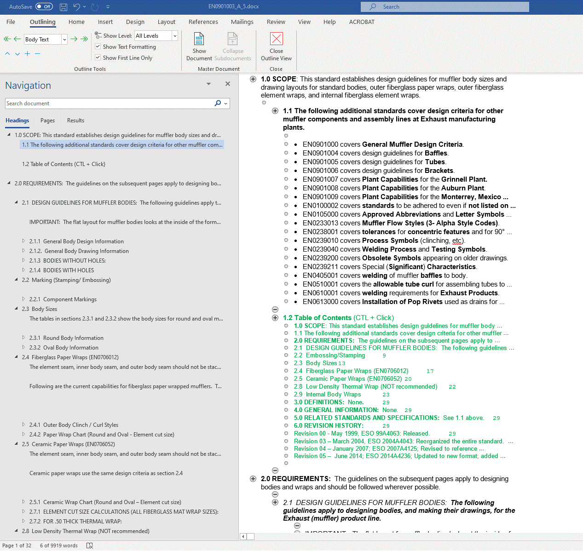The image size is (583, 551).
Task: Open Review ribbon tab
Action: pyautogui.click(x=276, y=22)
